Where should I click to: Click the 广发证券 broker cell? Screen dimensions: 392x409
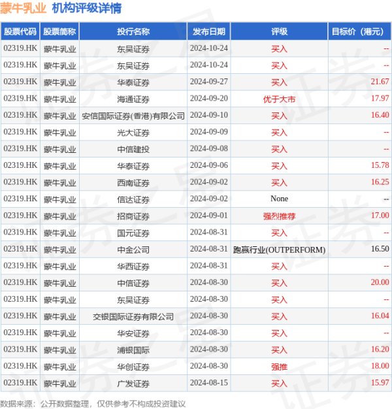[133, 383]
